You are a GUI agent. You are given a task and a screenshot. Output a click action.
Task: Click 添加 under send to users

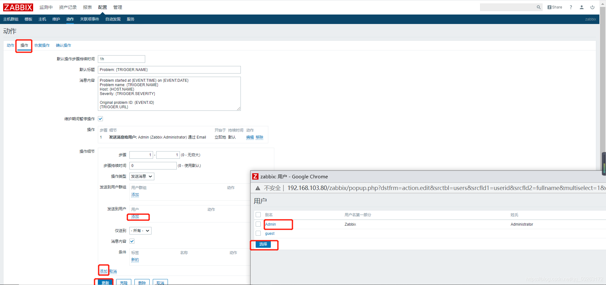pyautogui.click(x=135, y=217)
